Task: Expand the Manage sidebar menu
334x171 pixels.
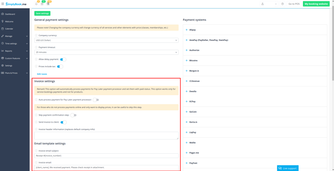Action: (15, 36)
